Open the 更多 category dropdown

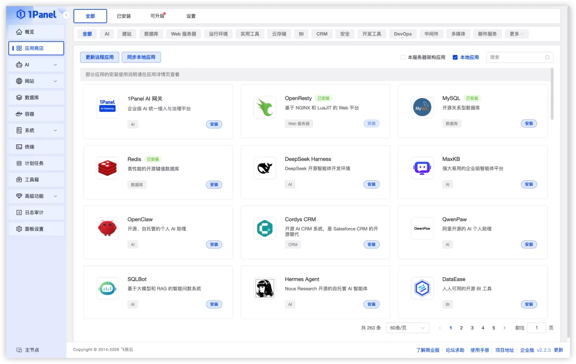point(516,34)
